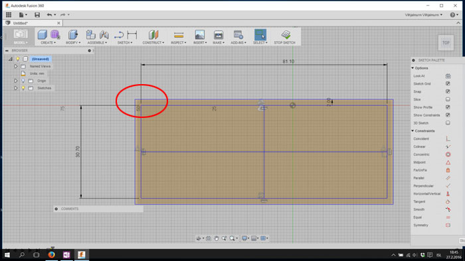The width and height of the screenshot is (465, 261).
Task: Open Firefox from the Windows taskbar
Action: click(x=51, y=254)
